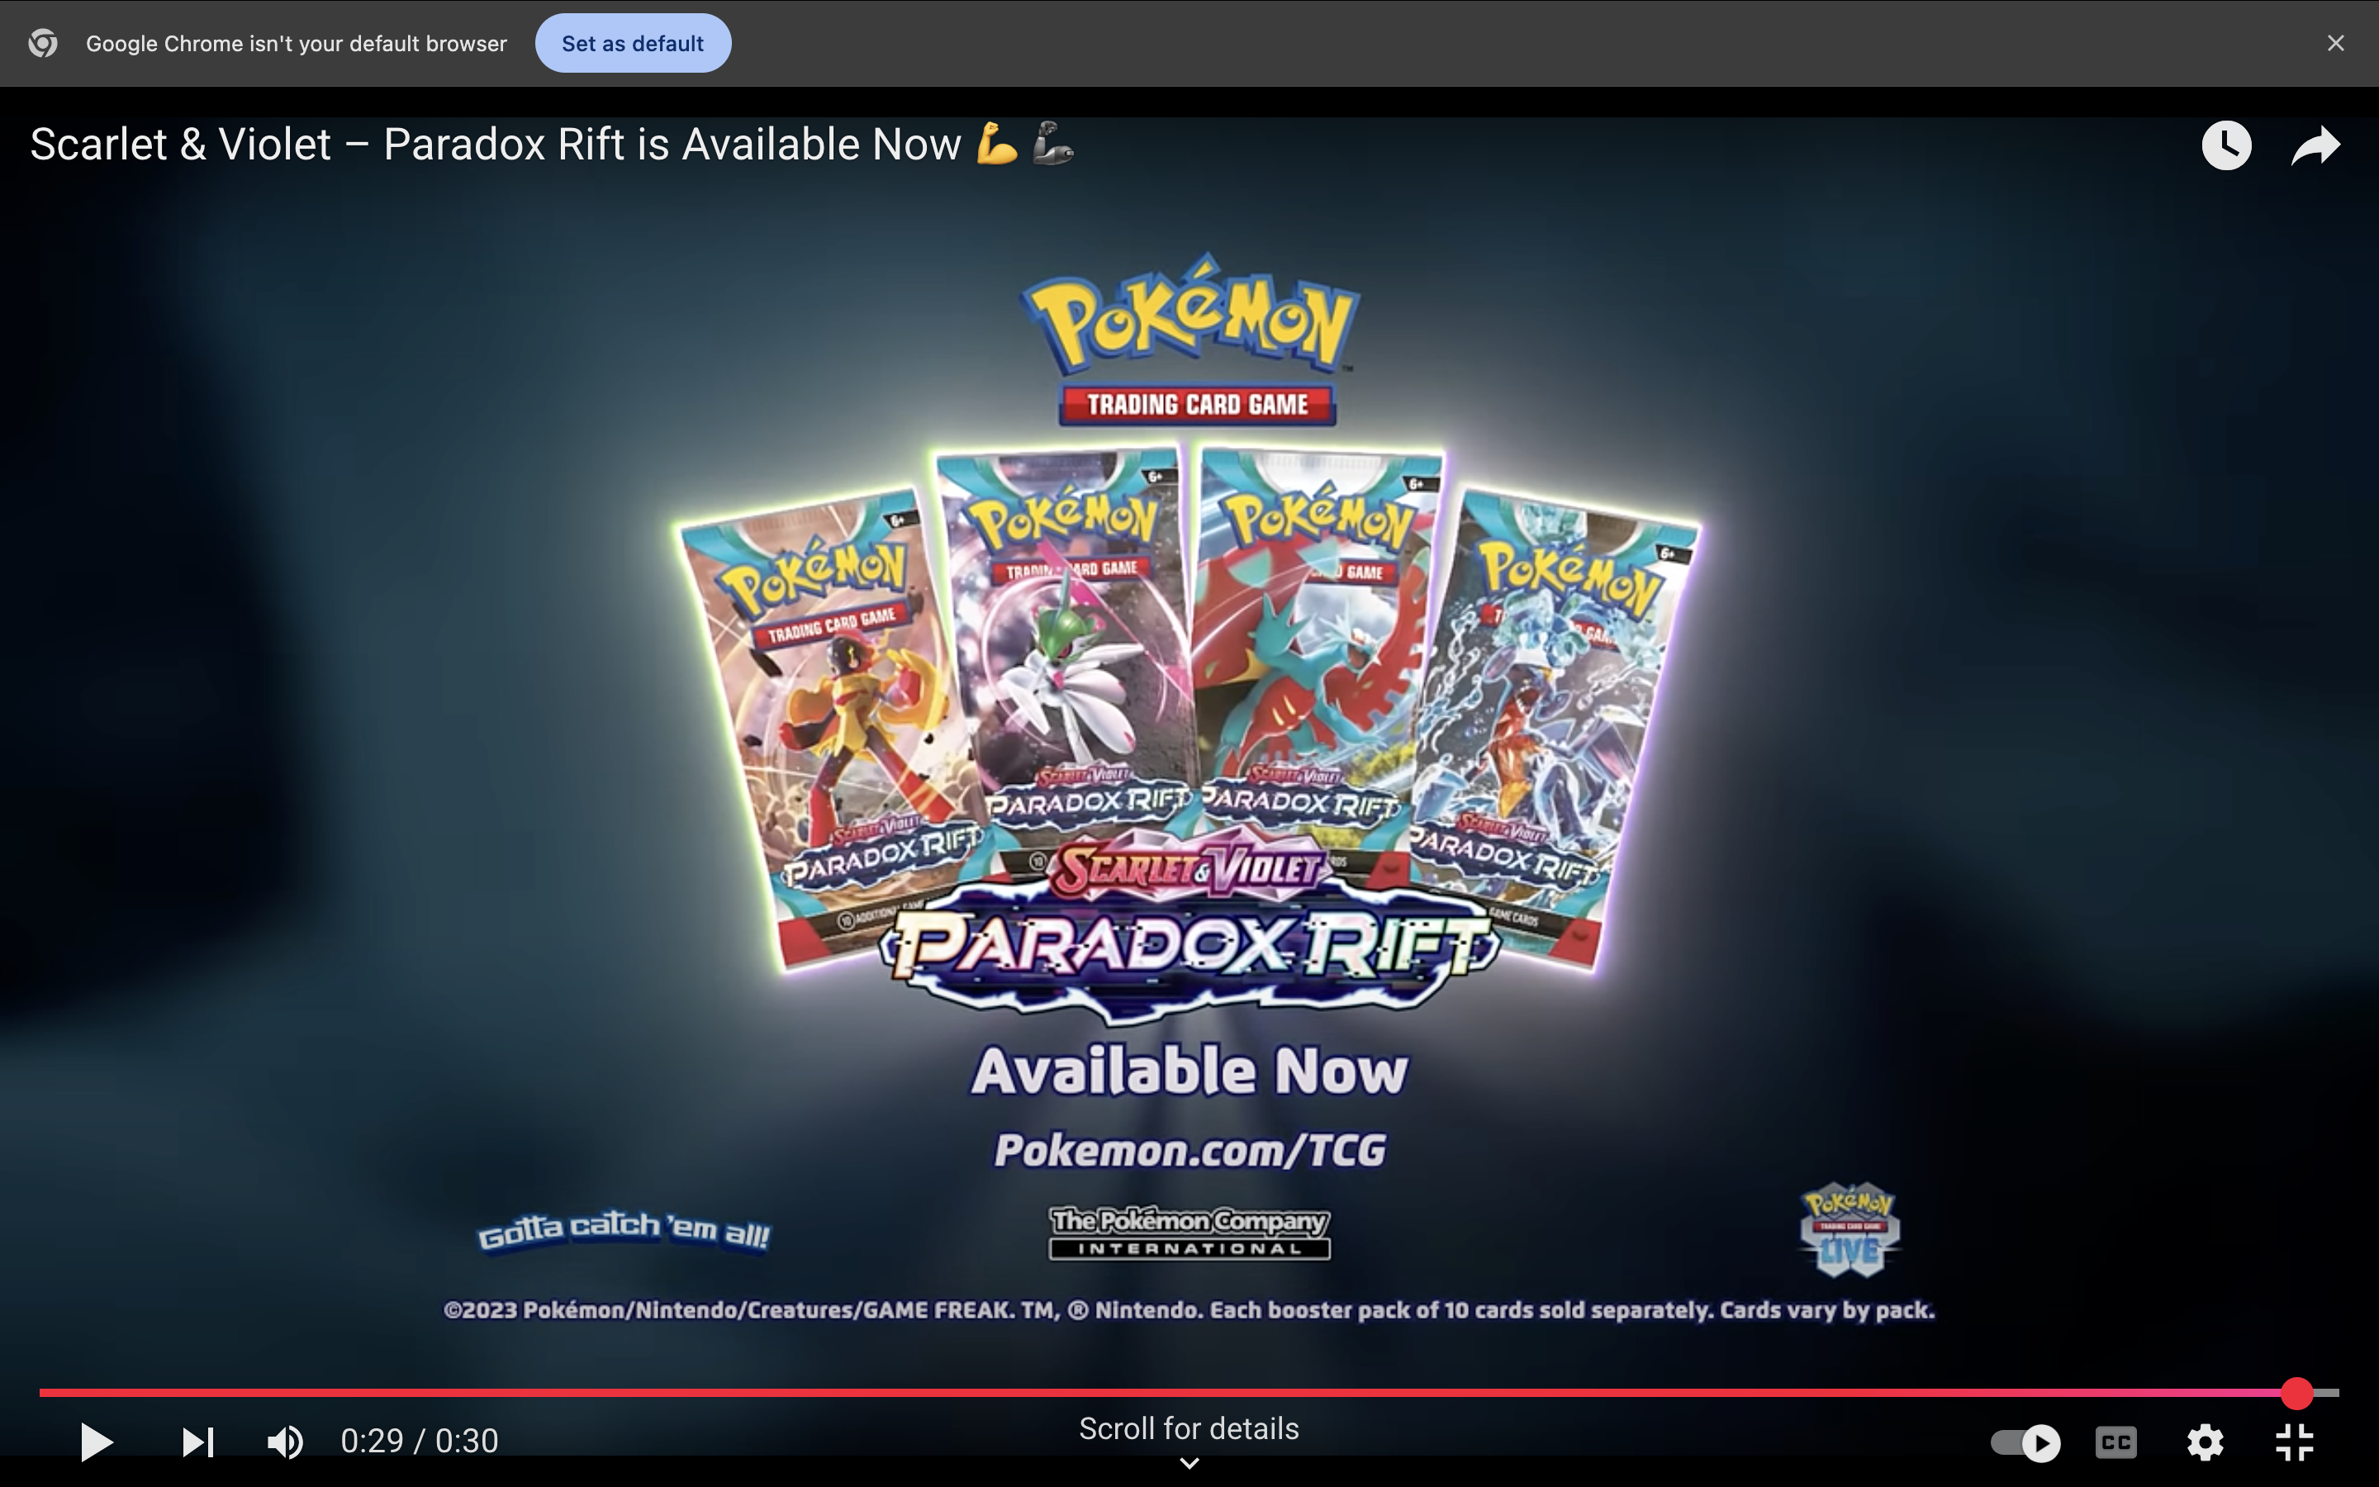Screen dimensions: 2379x1487
Task: Share this video
Action: (2315, 145)
